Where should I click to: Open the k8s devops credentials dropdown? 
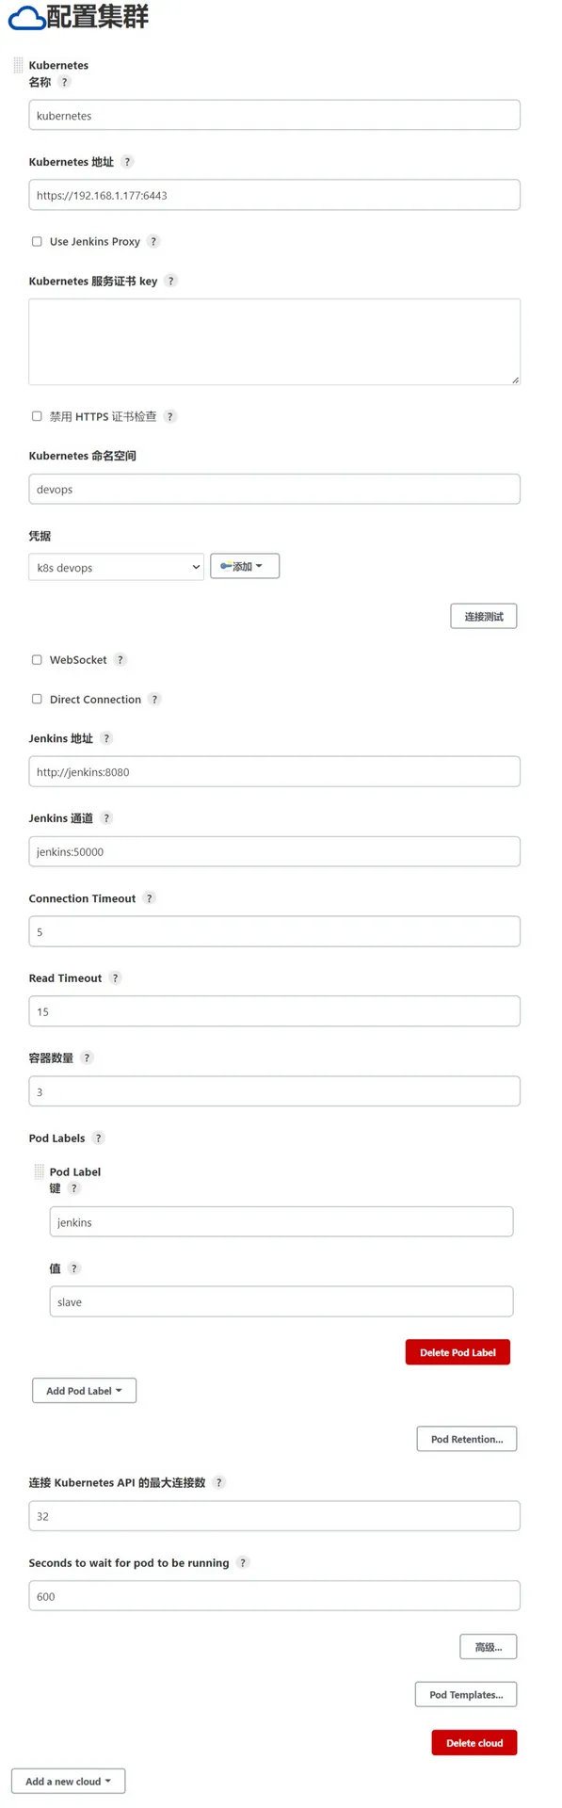click(x=117, y=567)
